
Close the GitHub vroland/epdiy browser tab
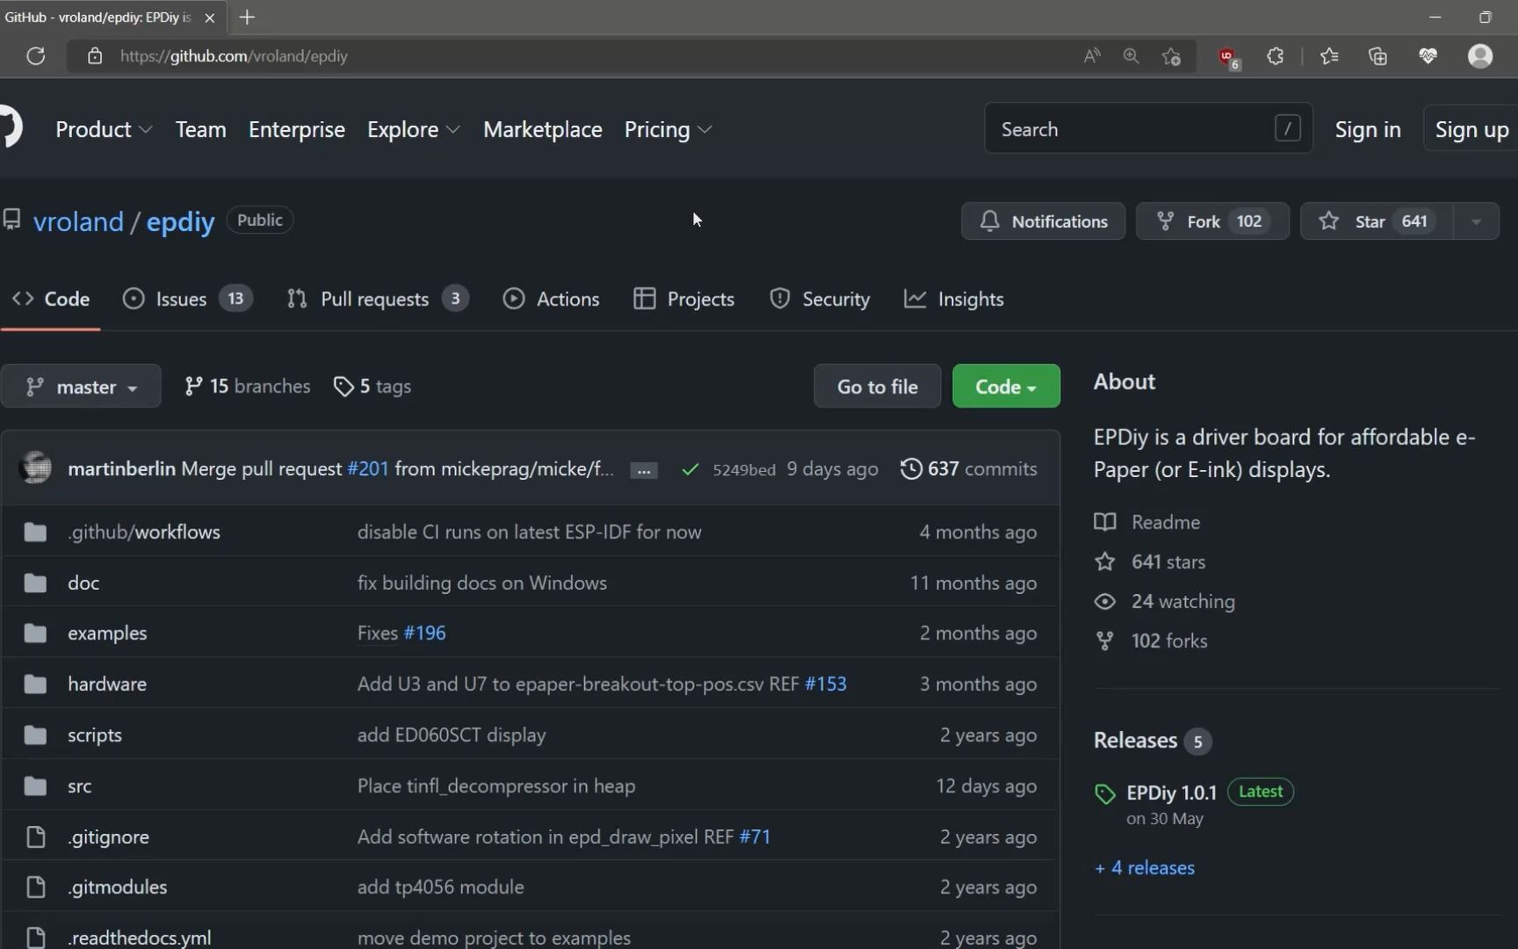(x=209, y=18)
